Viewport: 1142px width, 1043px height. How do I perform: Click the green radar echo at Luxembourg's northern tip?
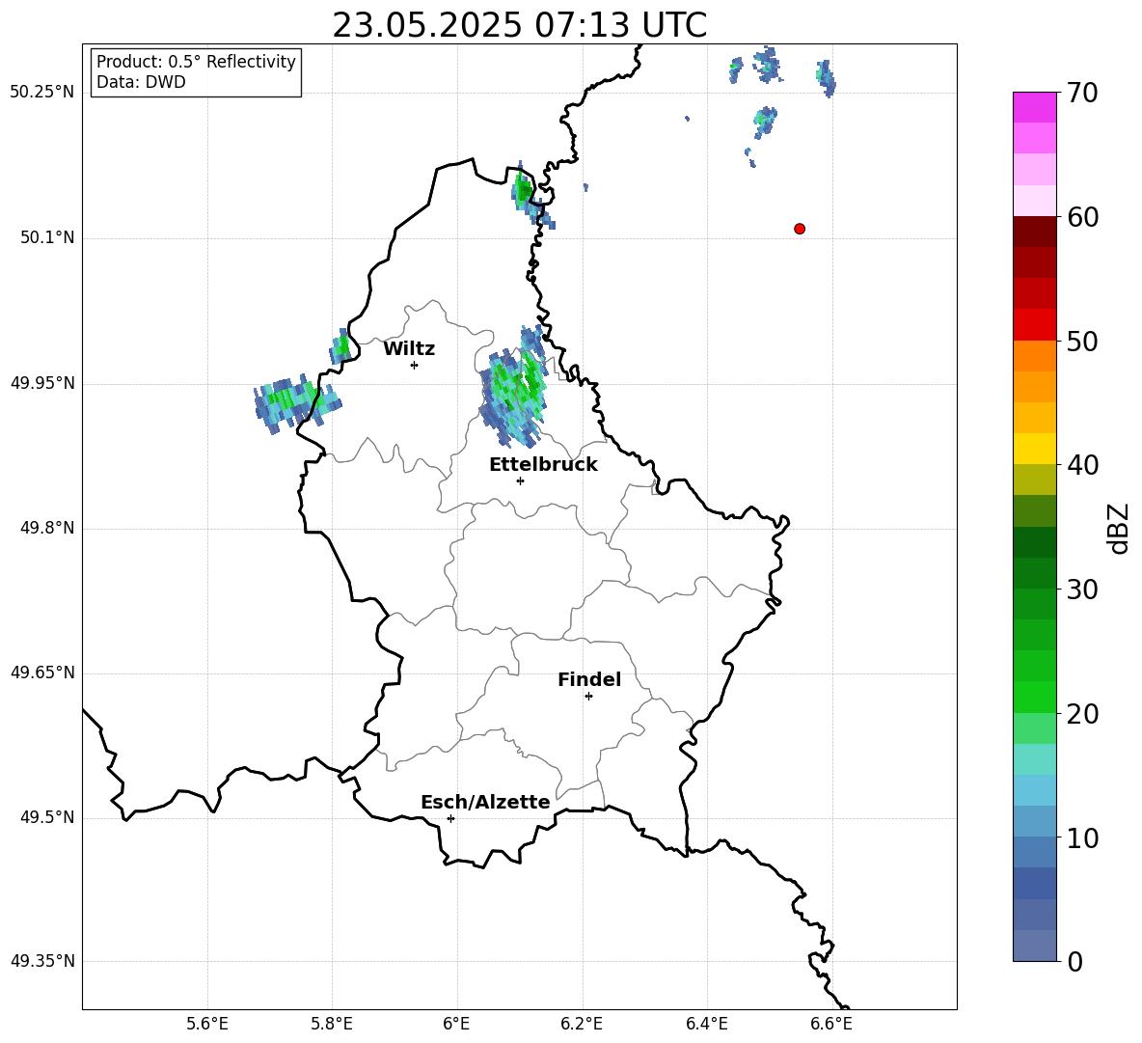522,191
